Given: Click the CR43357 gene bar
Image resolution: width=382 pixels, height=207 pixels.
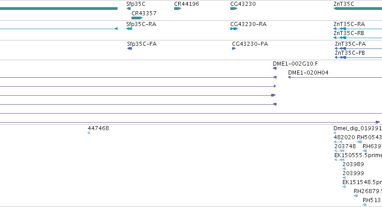Looking at the screenshot, I should 137,18.
